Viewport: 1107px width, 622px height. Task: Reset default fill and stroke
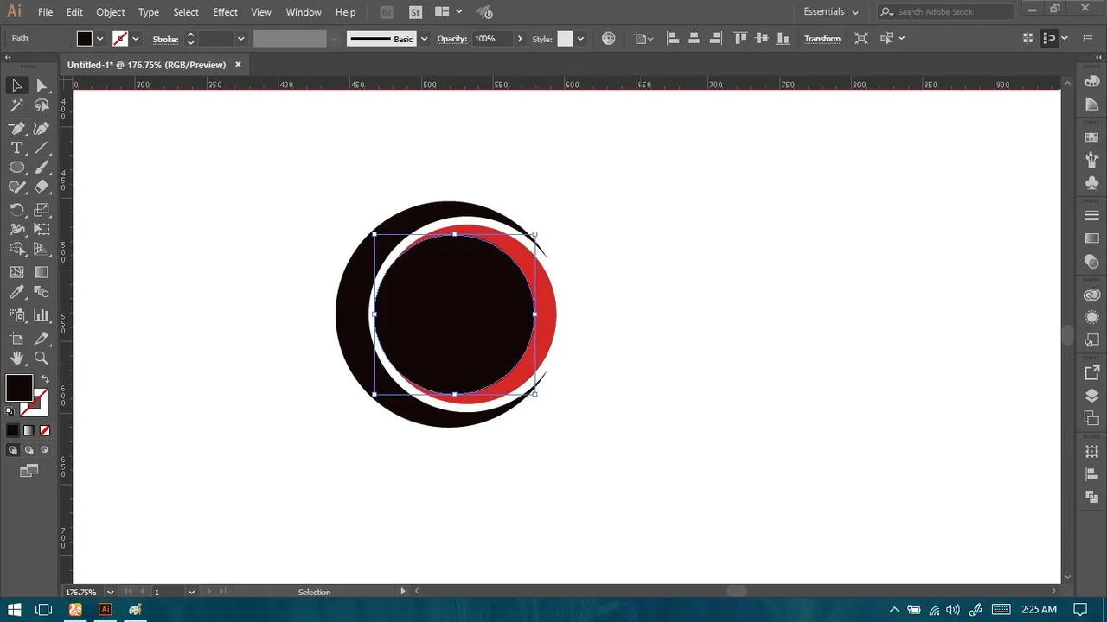(10, 411)
